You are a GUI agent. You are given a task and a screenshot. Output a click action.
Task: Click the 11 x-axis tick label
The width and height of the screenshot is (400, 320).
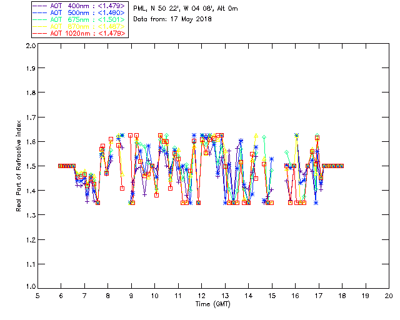coord(178,296)
